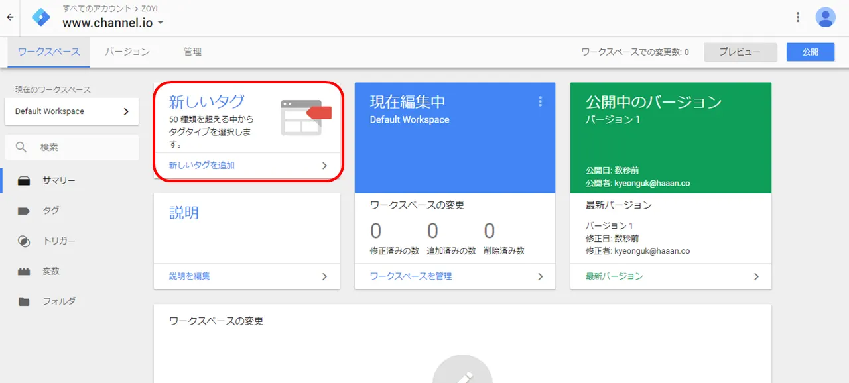The width and height of the screenshot is (849, 383).
Task: Click the 検索 search field
Action: (72, 147)
